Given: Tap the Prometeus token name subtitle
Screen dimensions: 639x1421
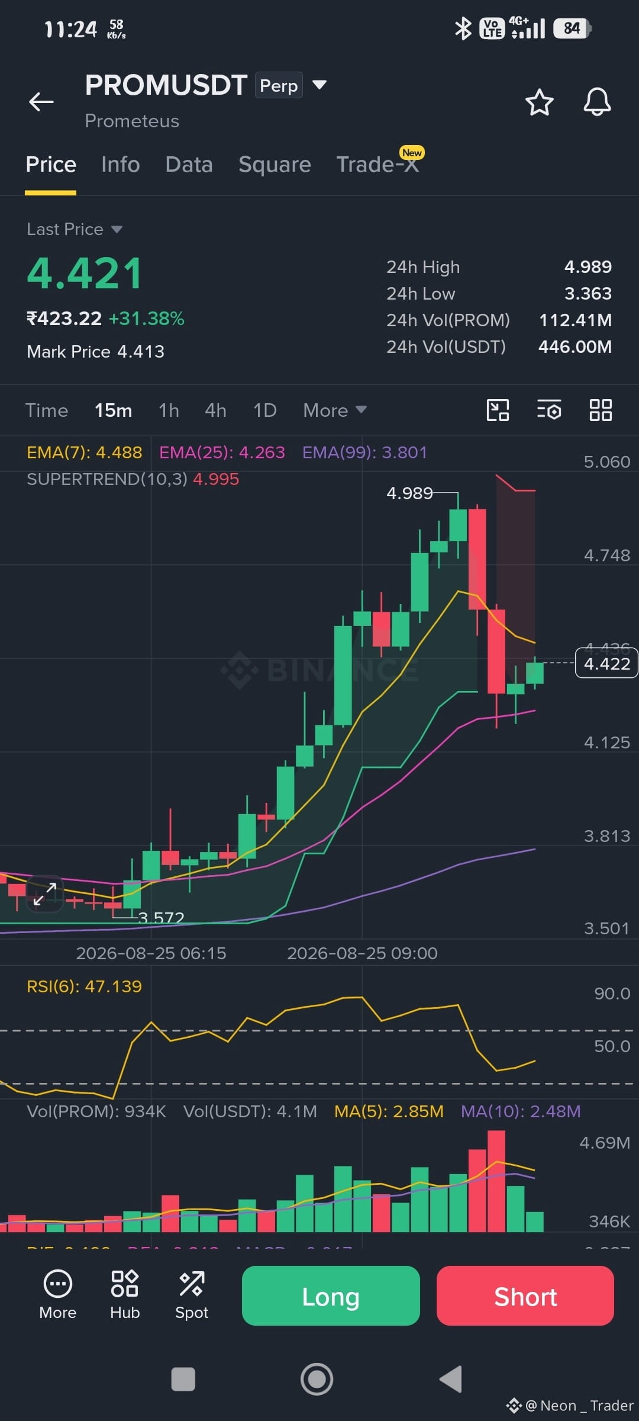Looking at the screenshot, I should point(132,121).
